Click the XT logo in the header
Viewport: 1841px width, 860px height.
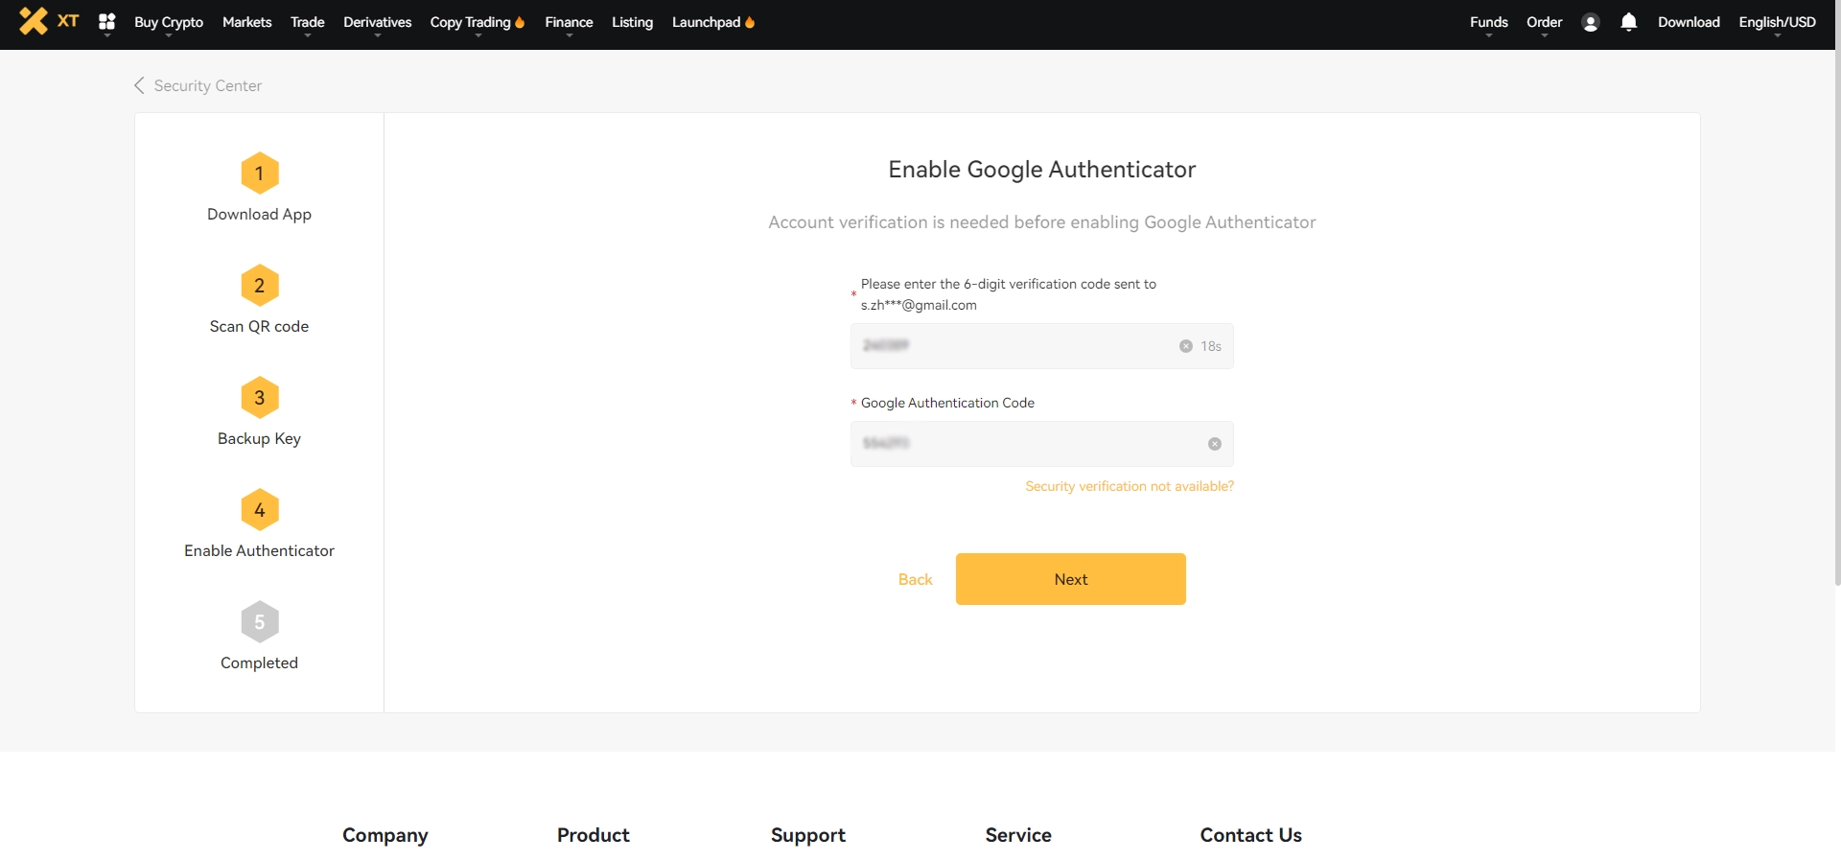point(49,21)
